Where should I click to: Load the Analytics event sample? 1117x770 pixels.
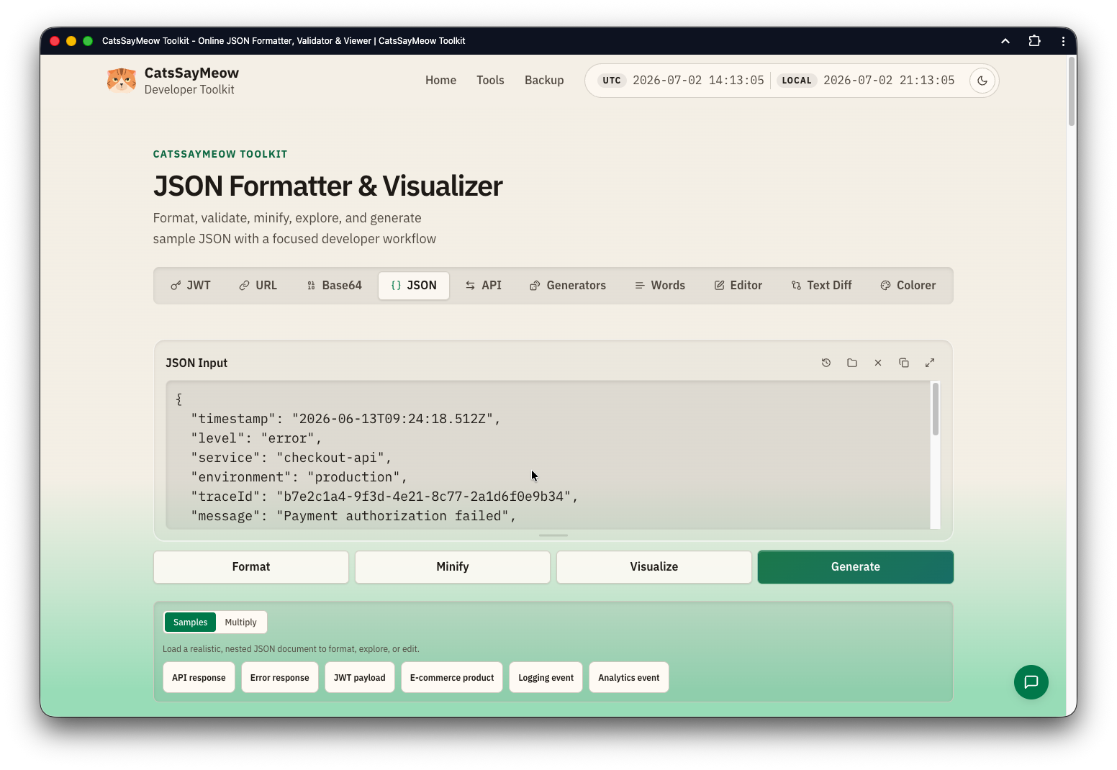tap(629, 678)
